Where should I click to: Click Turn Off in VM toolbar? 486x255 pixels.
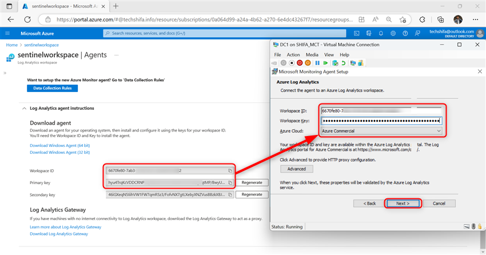pyautogui.click(x=292, y=63)
